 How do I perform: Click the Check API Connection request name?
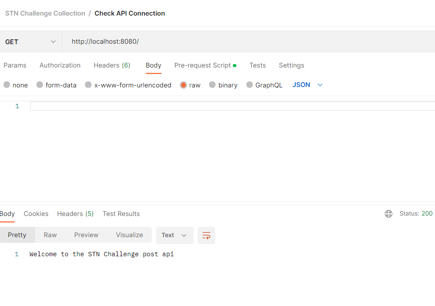[130, 13]
